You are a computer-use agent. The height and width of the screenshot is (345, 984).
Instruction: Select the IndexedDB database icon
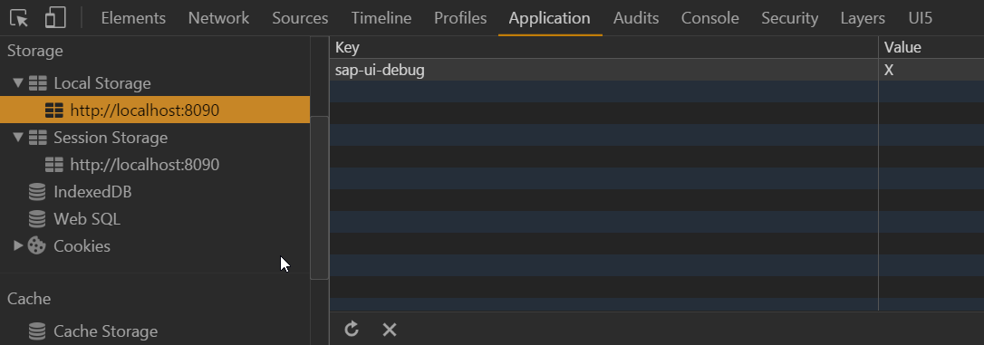(x=37, y=192)
